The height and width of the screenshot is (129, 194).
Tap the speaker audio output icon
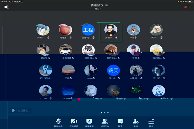click(x=7, y=7)
